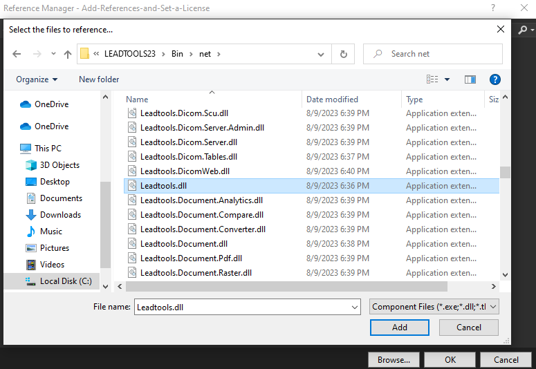Click Cancel in Reference Manager
Image resolution: width=536 pixels, height=369 pixels.
[506, 360]
